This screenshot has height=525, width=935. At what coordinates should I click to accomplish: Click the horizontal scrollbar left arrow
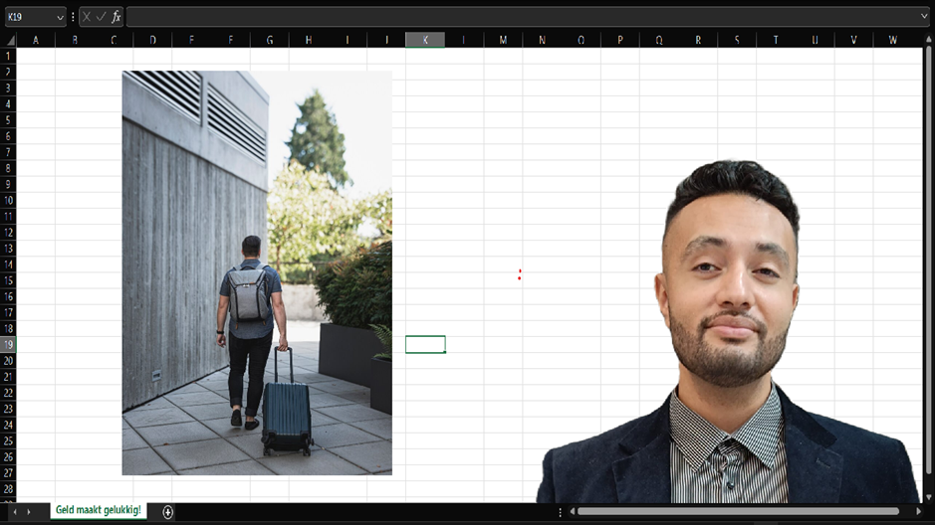tap(572, 512)
